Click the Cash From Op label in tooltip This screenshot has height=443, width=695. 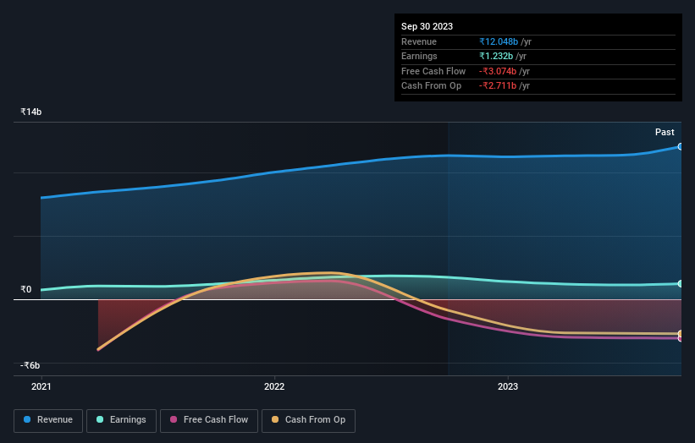[431, 86]
